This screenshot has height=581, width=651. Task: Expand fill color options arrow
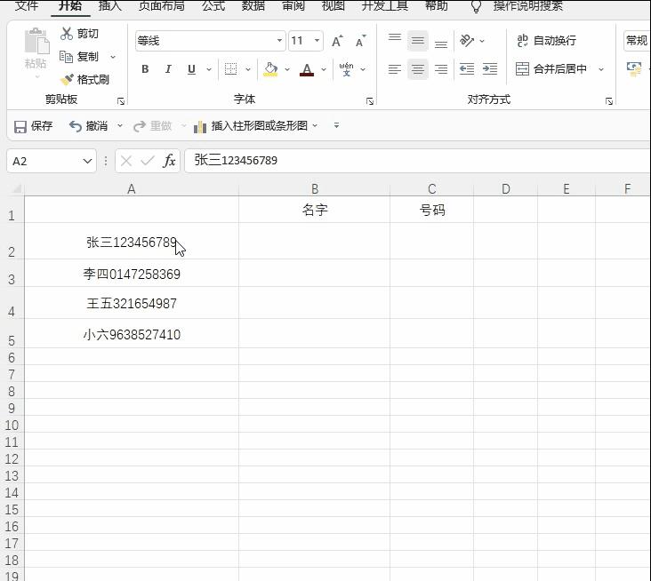click(287, 69)
